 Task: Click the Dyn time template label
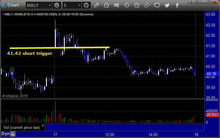tap(5, 134)
